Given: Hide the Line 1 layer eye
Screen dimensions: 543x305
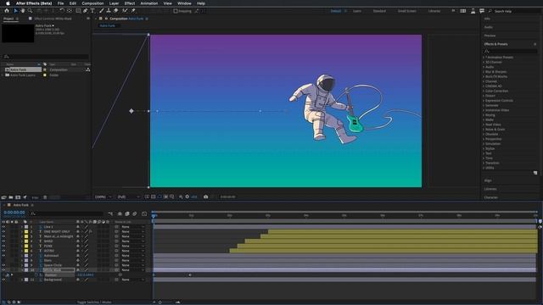Looking at the screenshot, I should pyautogui.click(x=3, y=227).
